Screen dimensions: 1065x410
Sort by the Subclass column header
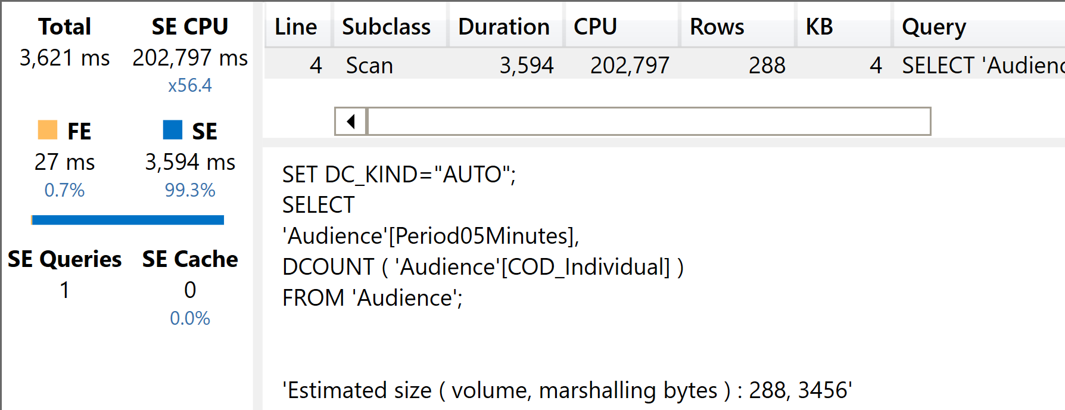386,27
